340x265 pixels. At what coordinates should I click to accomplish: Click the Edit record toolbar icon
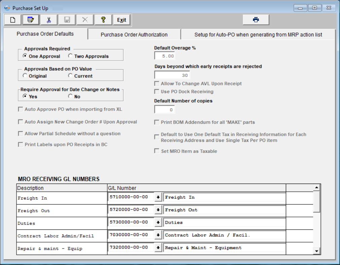pos(31,20)
